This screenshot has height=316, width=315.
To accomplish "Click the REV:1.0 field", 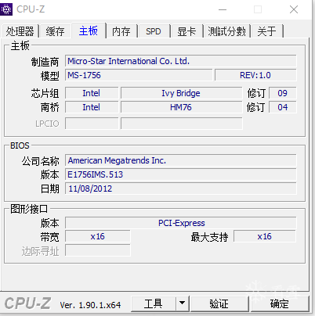I will coord(255,75).
